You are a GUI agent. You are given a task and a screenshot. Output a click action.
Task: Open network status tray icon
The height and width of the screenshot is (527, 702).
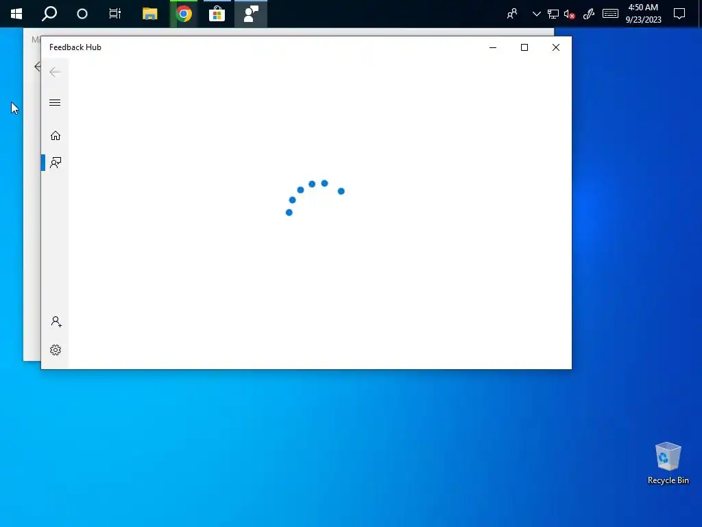[x=553, y=14]
